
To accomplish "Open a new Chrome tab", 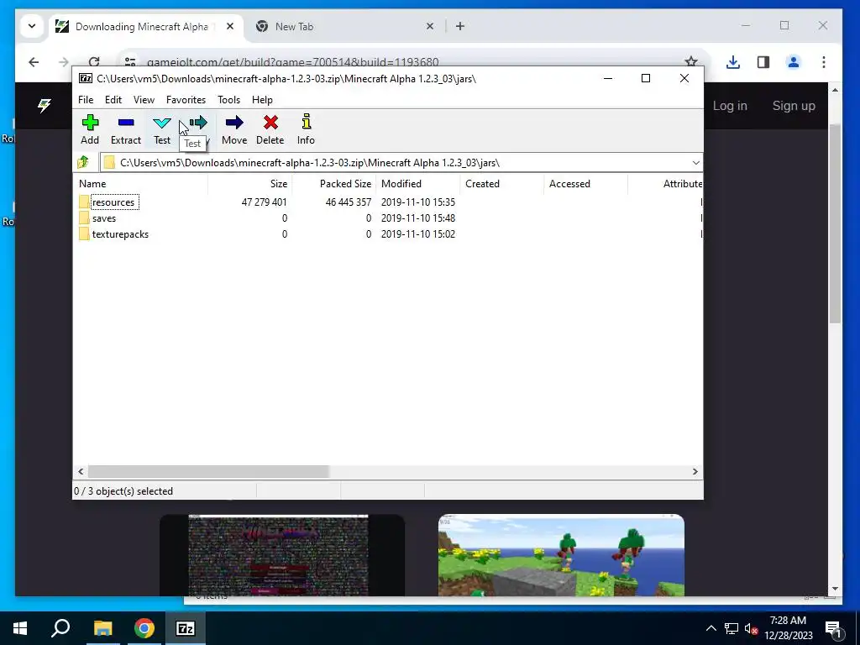I will pyautogui.click(x=460, y=26).
